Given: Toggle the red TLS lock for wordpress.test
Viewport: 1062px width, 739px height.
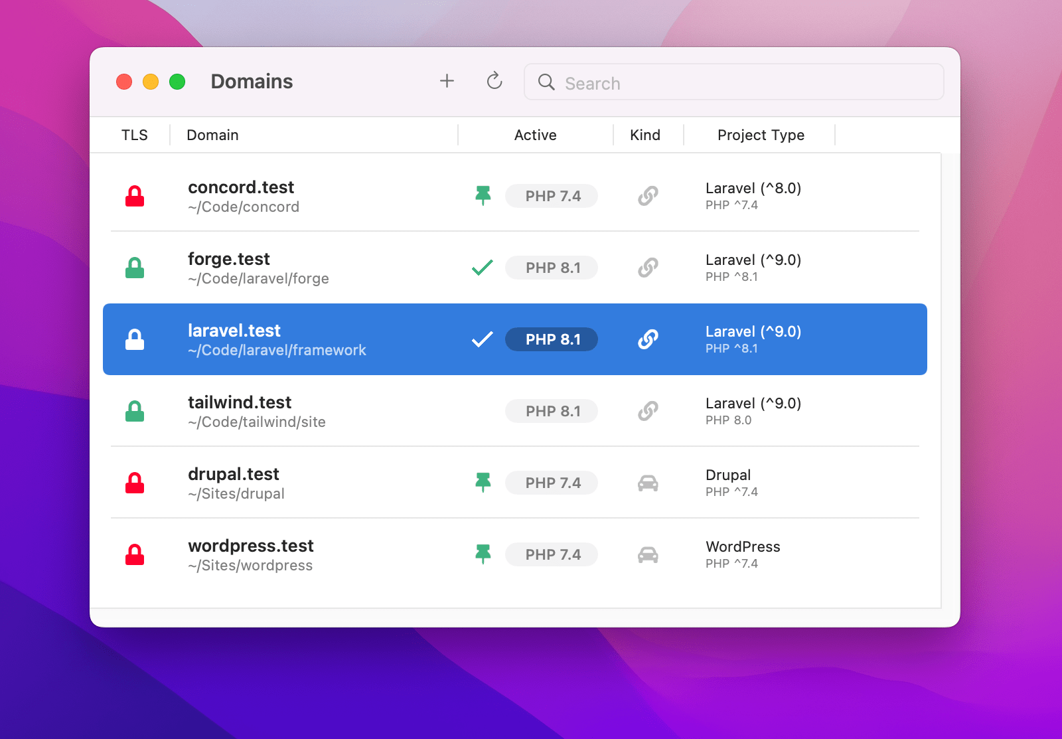Looking at the screenshot, I should pos(135,554).
